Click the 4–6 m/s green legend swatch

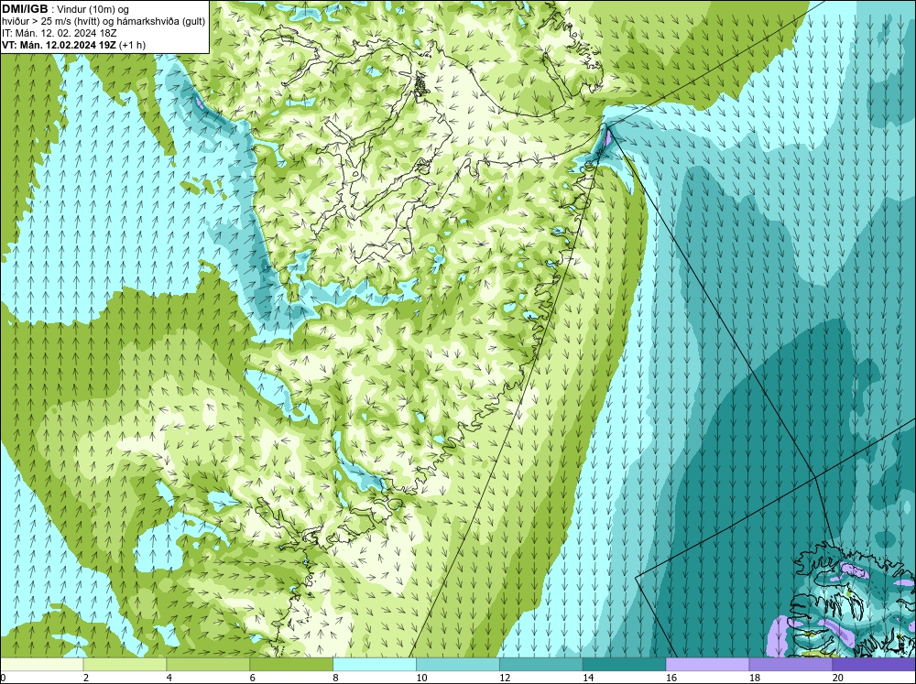[x=208, y=664]
